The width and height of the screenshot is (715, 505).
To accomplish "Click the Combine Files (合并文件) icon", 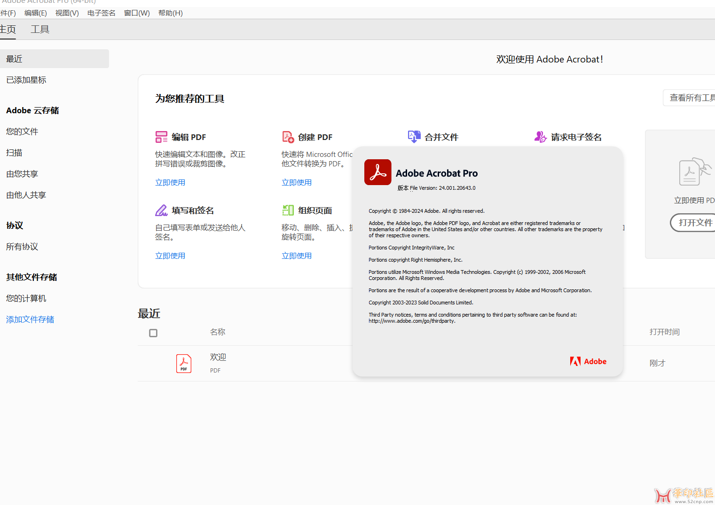I will (414, 137).
